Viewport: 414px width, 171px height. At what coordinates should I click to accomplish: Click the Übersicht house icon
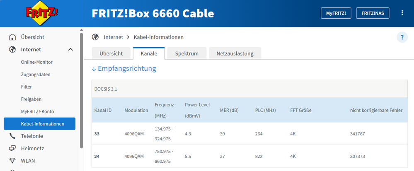click(x=12, y=37)
